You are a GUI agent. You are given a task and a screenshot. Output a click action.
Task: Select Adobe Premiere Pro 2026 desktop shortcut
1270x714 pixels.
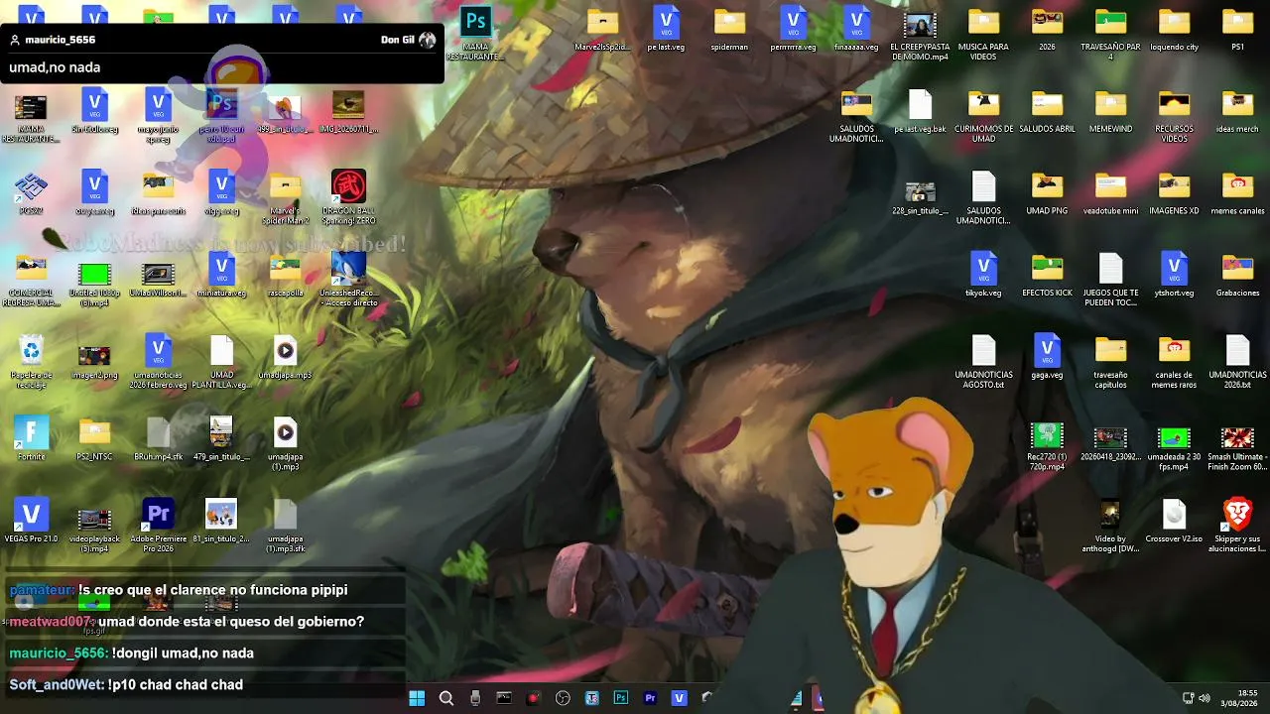(158, 525)
